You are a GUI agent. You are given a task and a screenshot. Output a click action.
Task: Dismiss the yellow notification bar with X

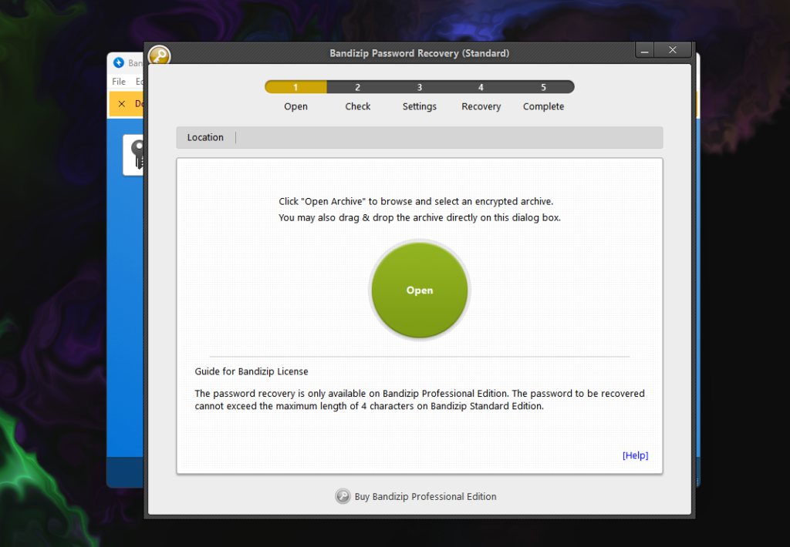122,103
